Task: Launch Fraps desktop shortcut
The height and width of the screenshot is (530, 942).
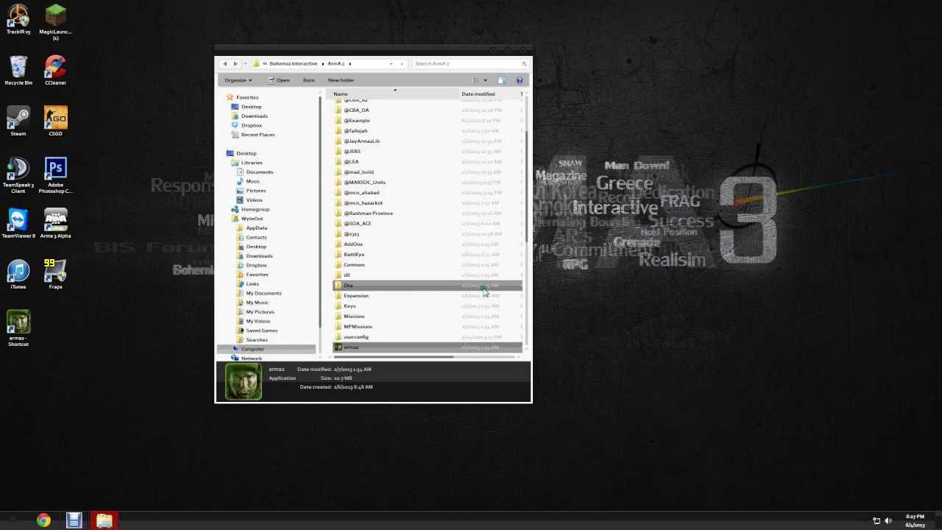Action: pos(55,274)
